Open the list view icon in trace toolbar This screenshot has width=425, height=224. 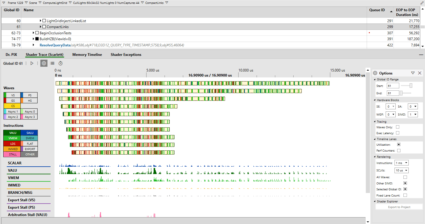pos(52,63)
